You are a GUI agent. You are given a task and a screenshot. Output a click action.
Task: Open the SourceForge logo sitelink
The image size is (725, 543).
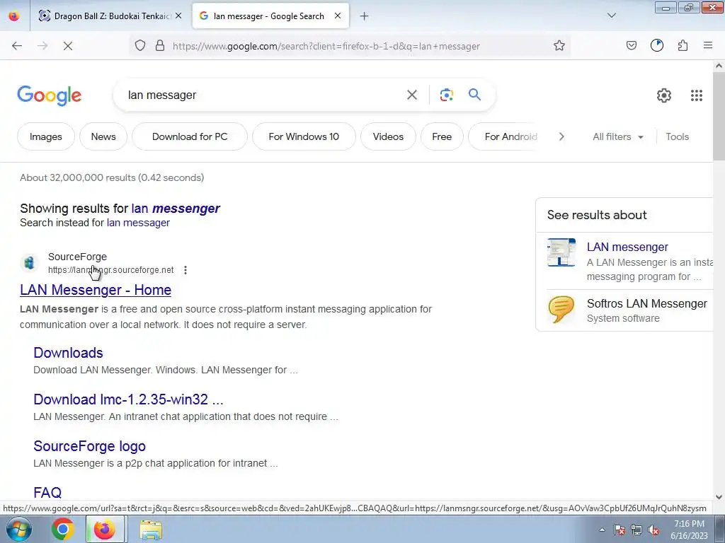point(89,446)
